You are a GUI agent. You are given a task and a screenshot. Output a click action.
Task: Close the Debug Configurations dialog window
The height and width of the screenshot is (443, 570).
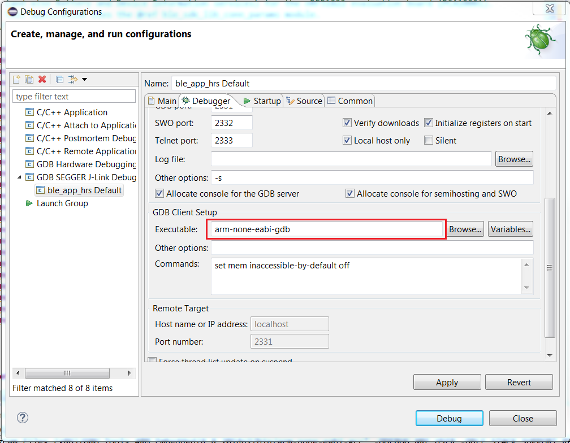tap(549, 8)
